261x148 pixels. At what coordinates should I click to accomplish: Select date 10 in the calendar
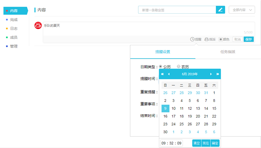tap(173, 108)
